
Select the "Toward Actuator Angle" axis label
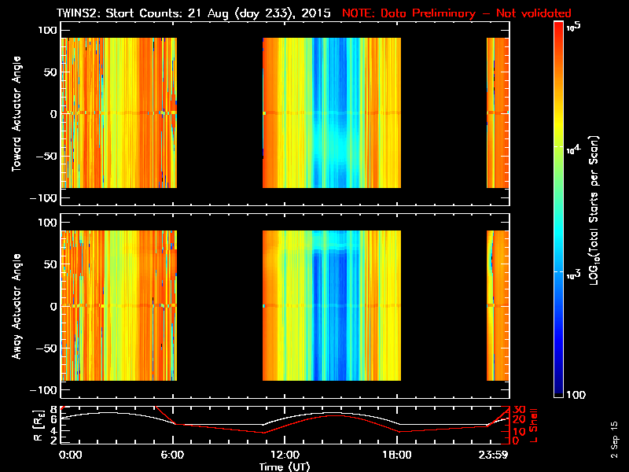(x=17, y=114)
